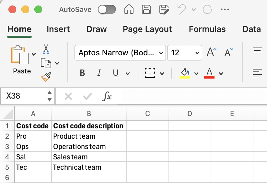Viewport: 267px width, 183px height.
Task: Expand the Borders dropdown arrow
Action: click(x=162, y=73)
